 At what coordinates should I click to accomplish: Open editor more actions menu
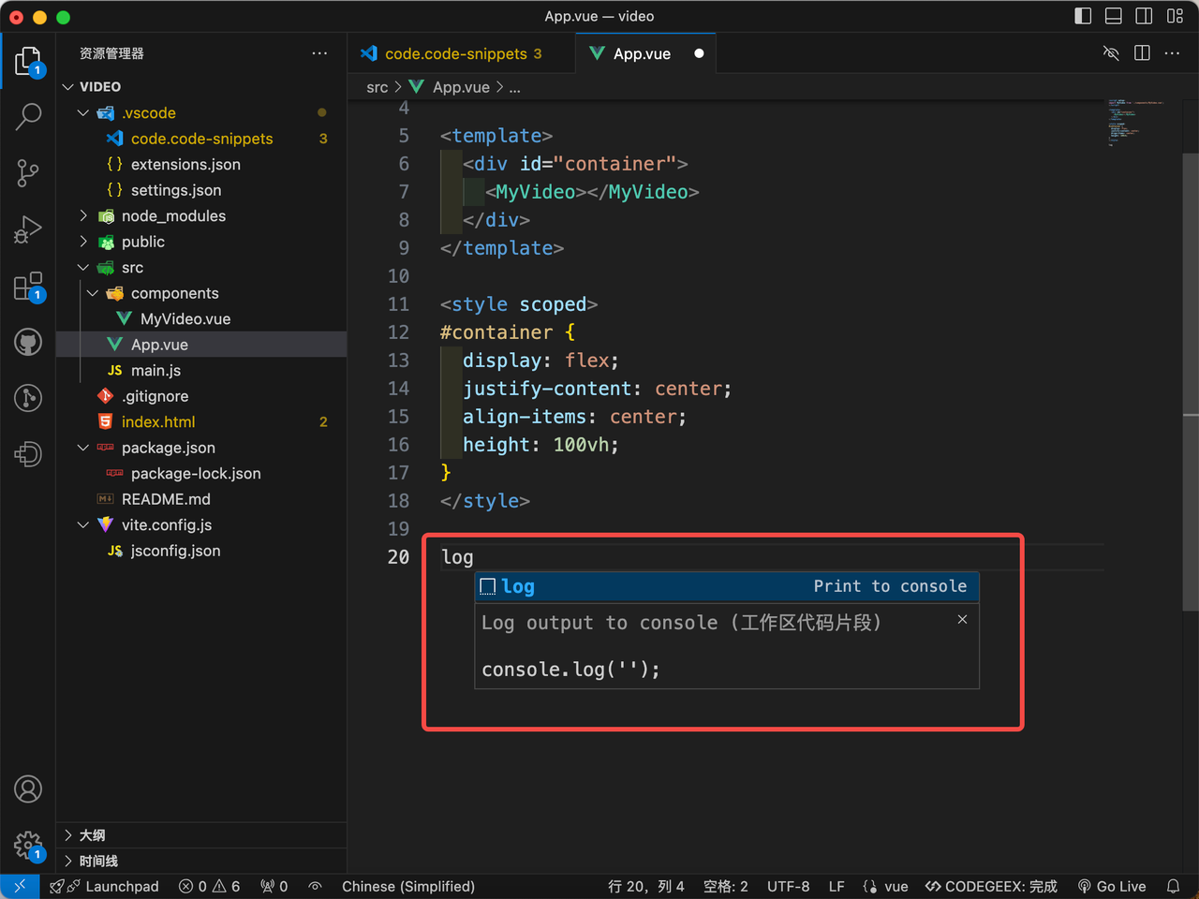click(1172, 53)
